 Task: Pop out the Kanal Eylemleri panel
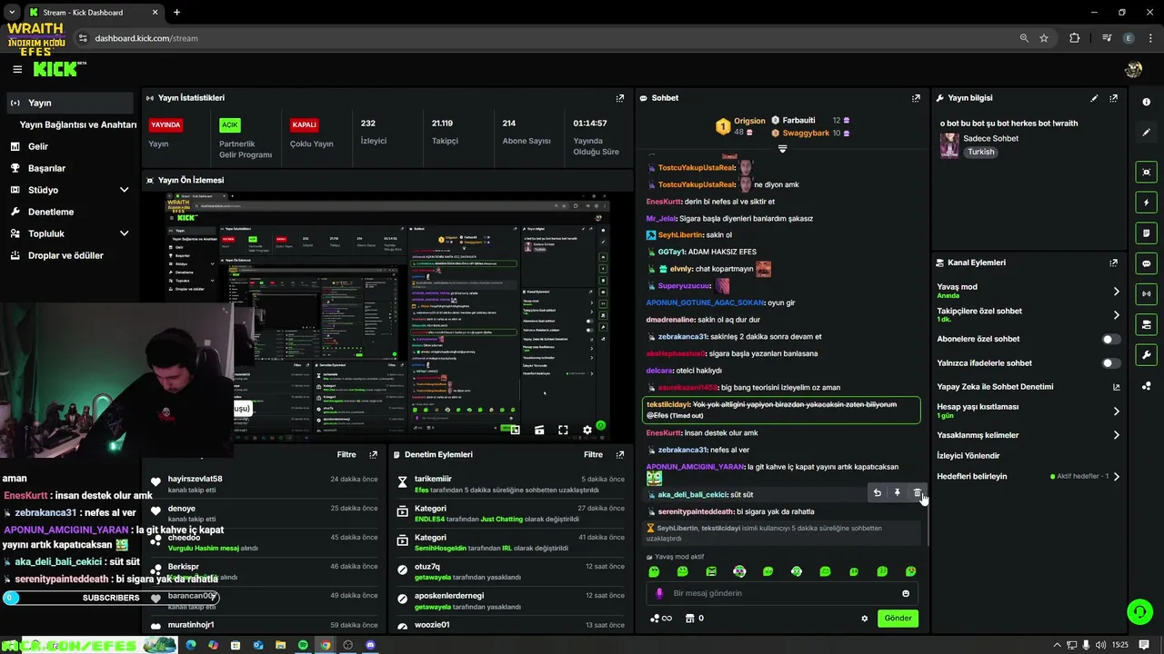1113,263
